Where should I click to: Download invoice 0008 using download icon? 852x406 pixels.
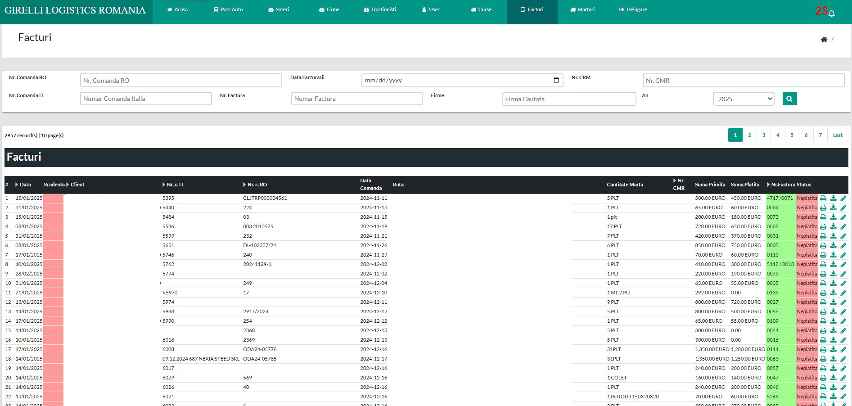833,227
